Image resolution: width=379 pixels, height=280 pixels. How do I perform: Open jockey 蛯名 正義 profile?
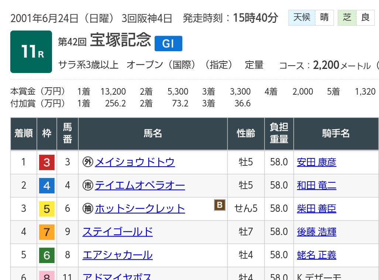(x=317, y=255)
